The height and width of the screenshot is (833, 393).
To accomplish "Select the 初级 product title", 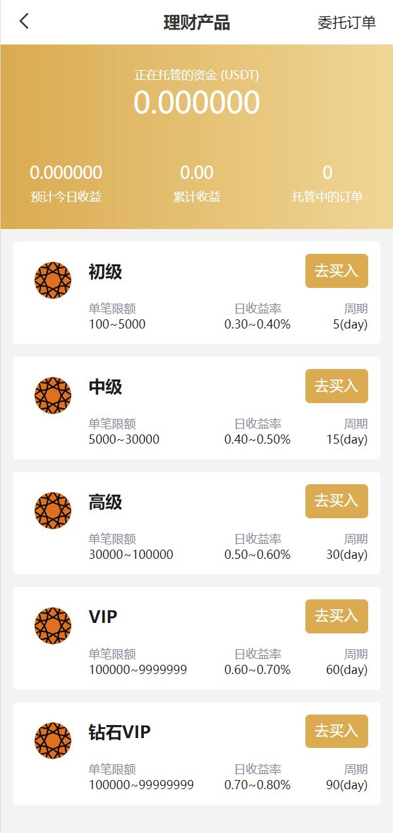I will (x=105, y=272).
